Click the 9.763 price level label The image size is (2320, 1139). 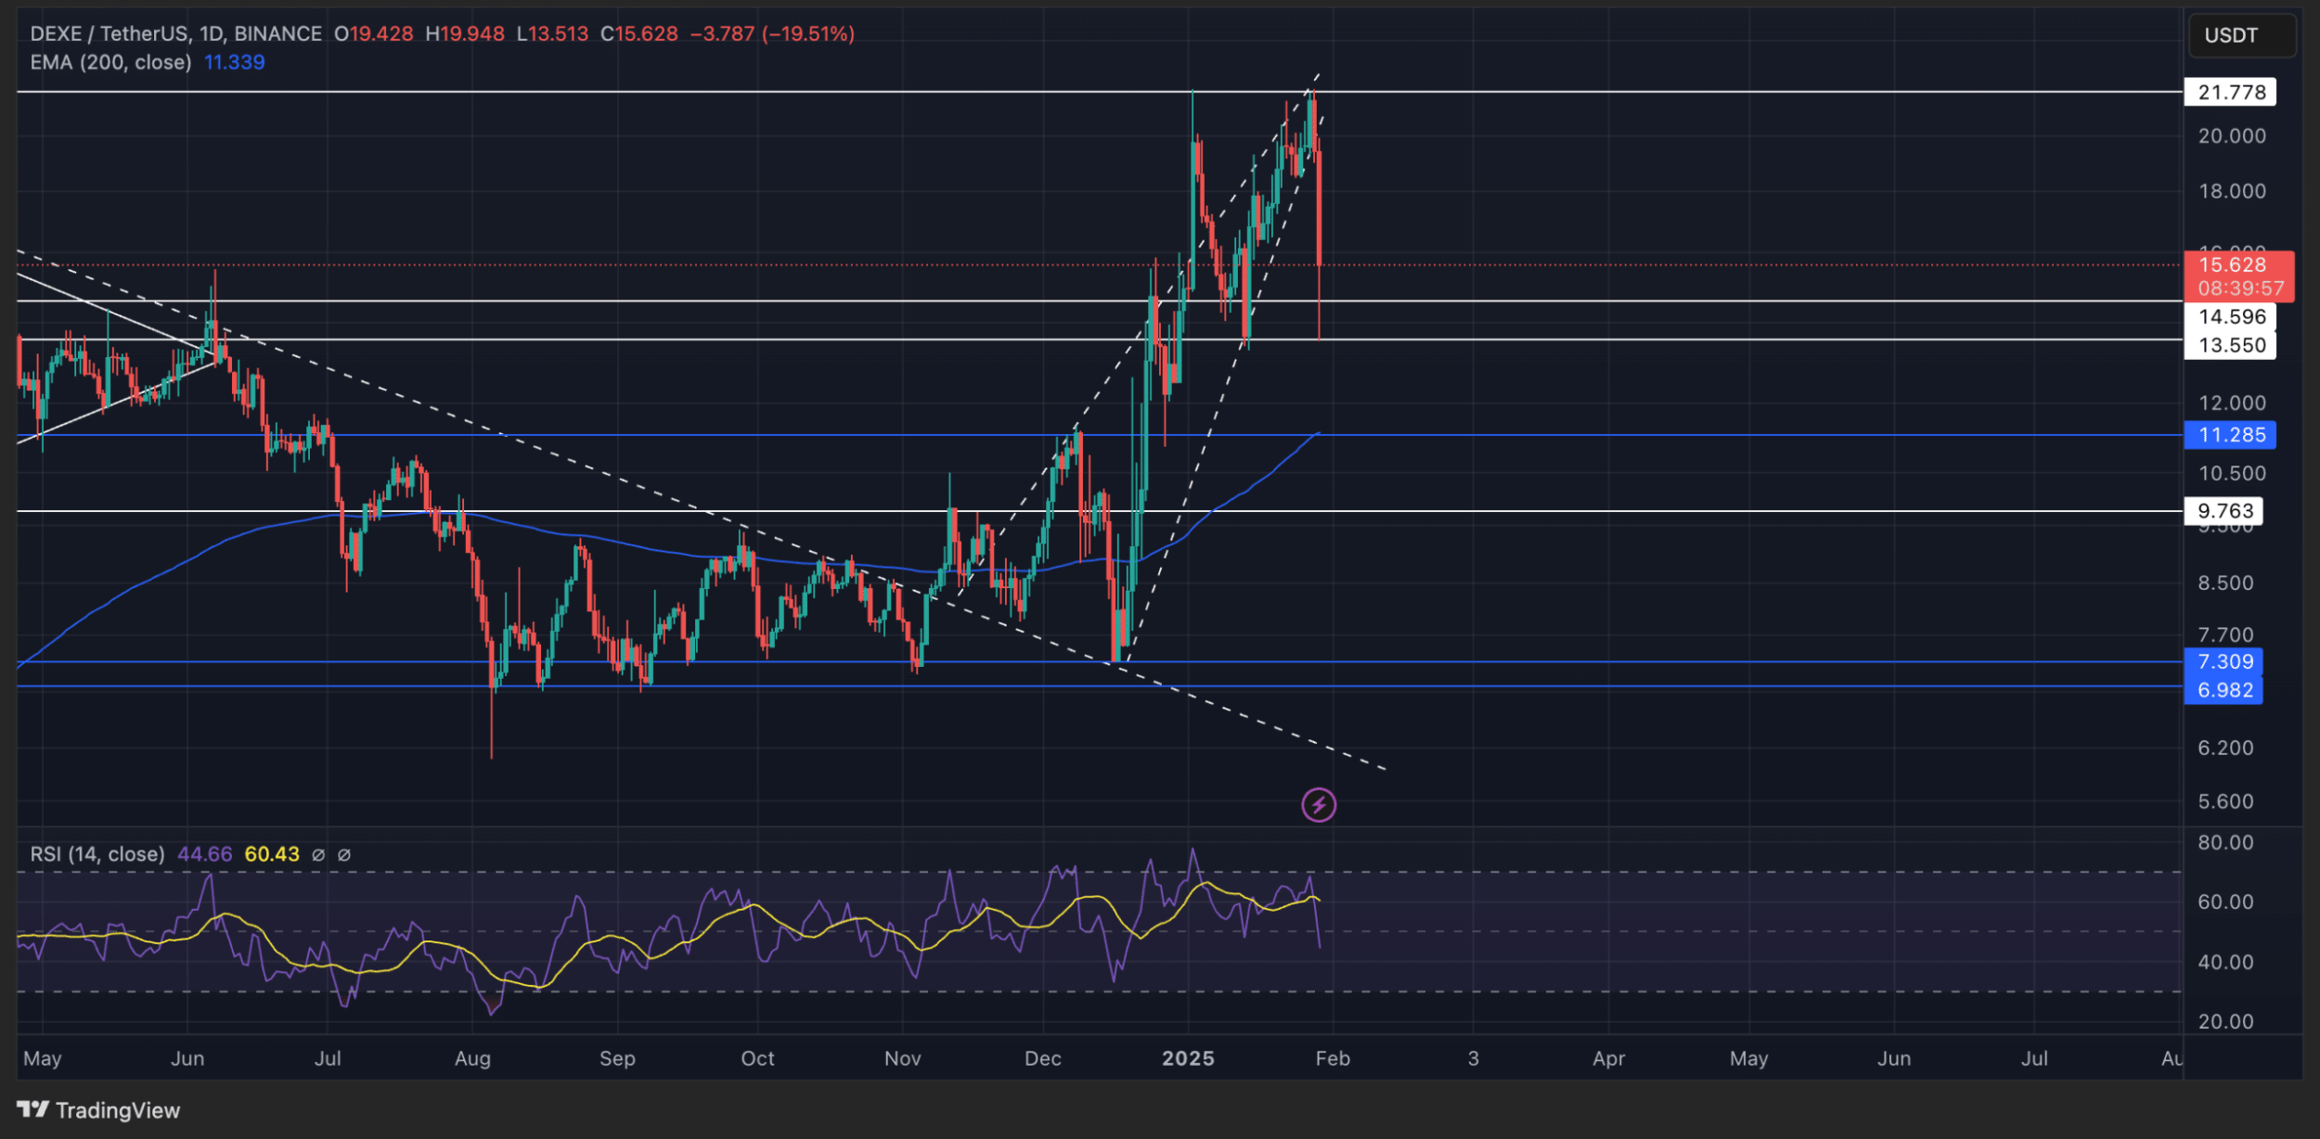[2223, 510]
